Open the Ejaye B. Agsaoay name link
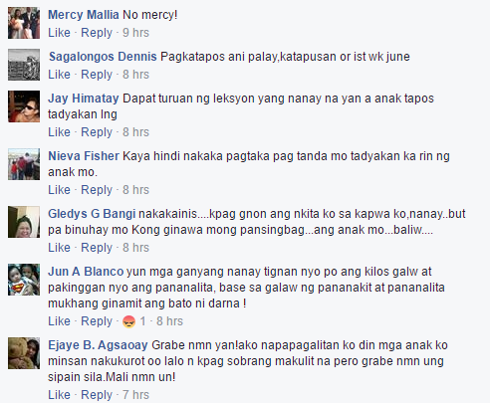Screen dimensions: 490x403 [98, 345]
